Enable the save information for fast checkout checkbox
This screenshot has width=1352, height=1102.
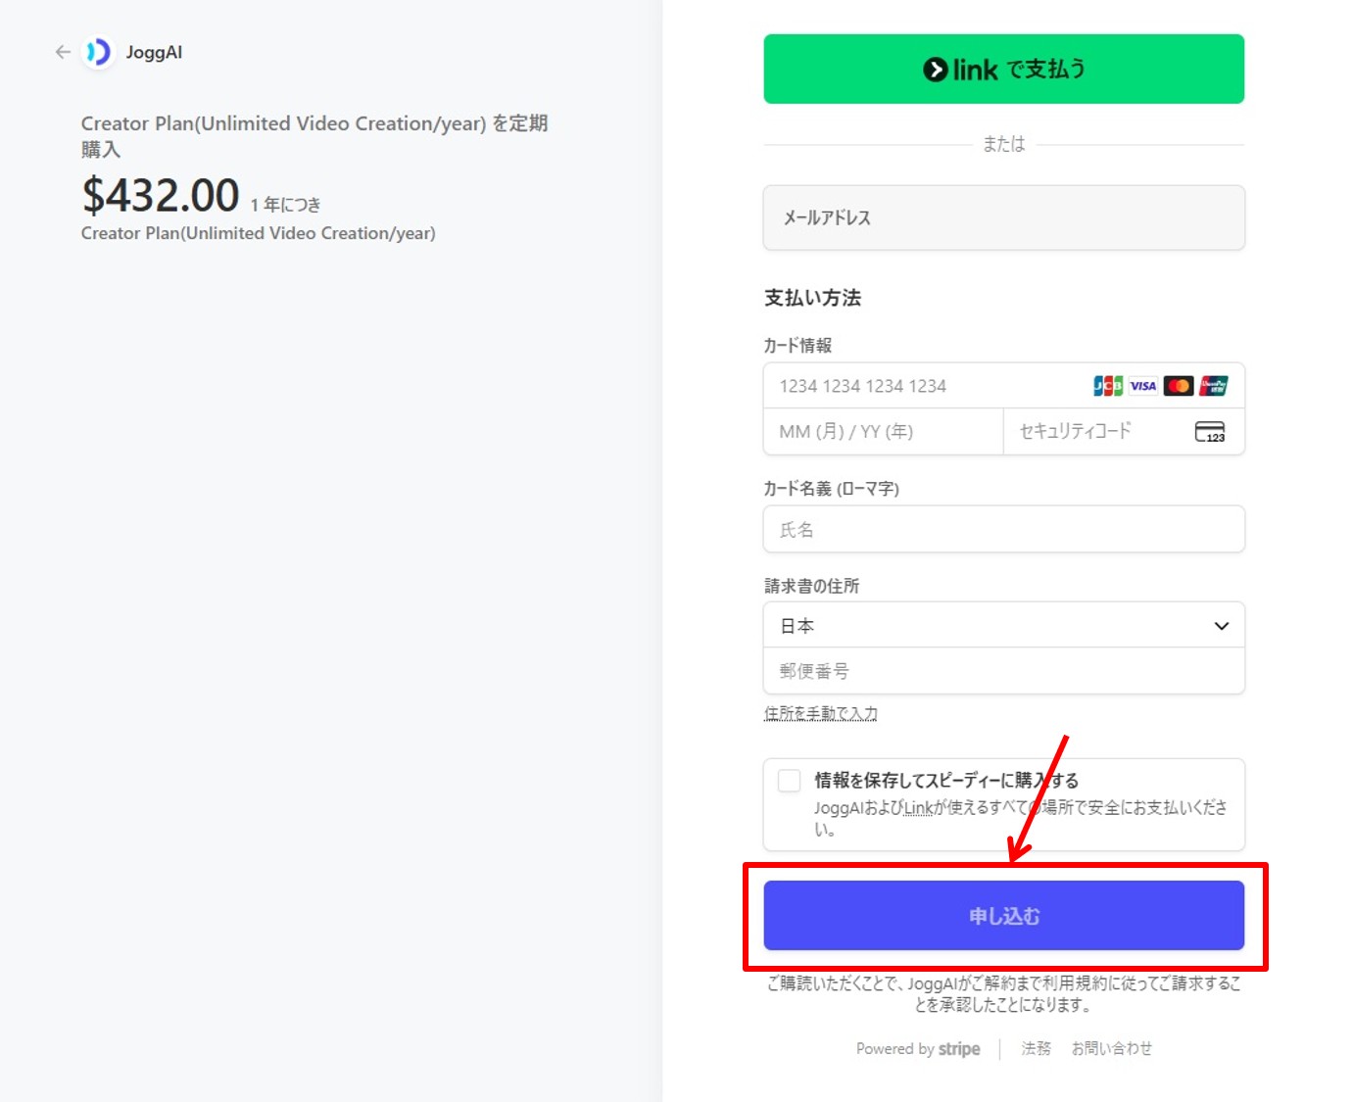coord(790,781)
